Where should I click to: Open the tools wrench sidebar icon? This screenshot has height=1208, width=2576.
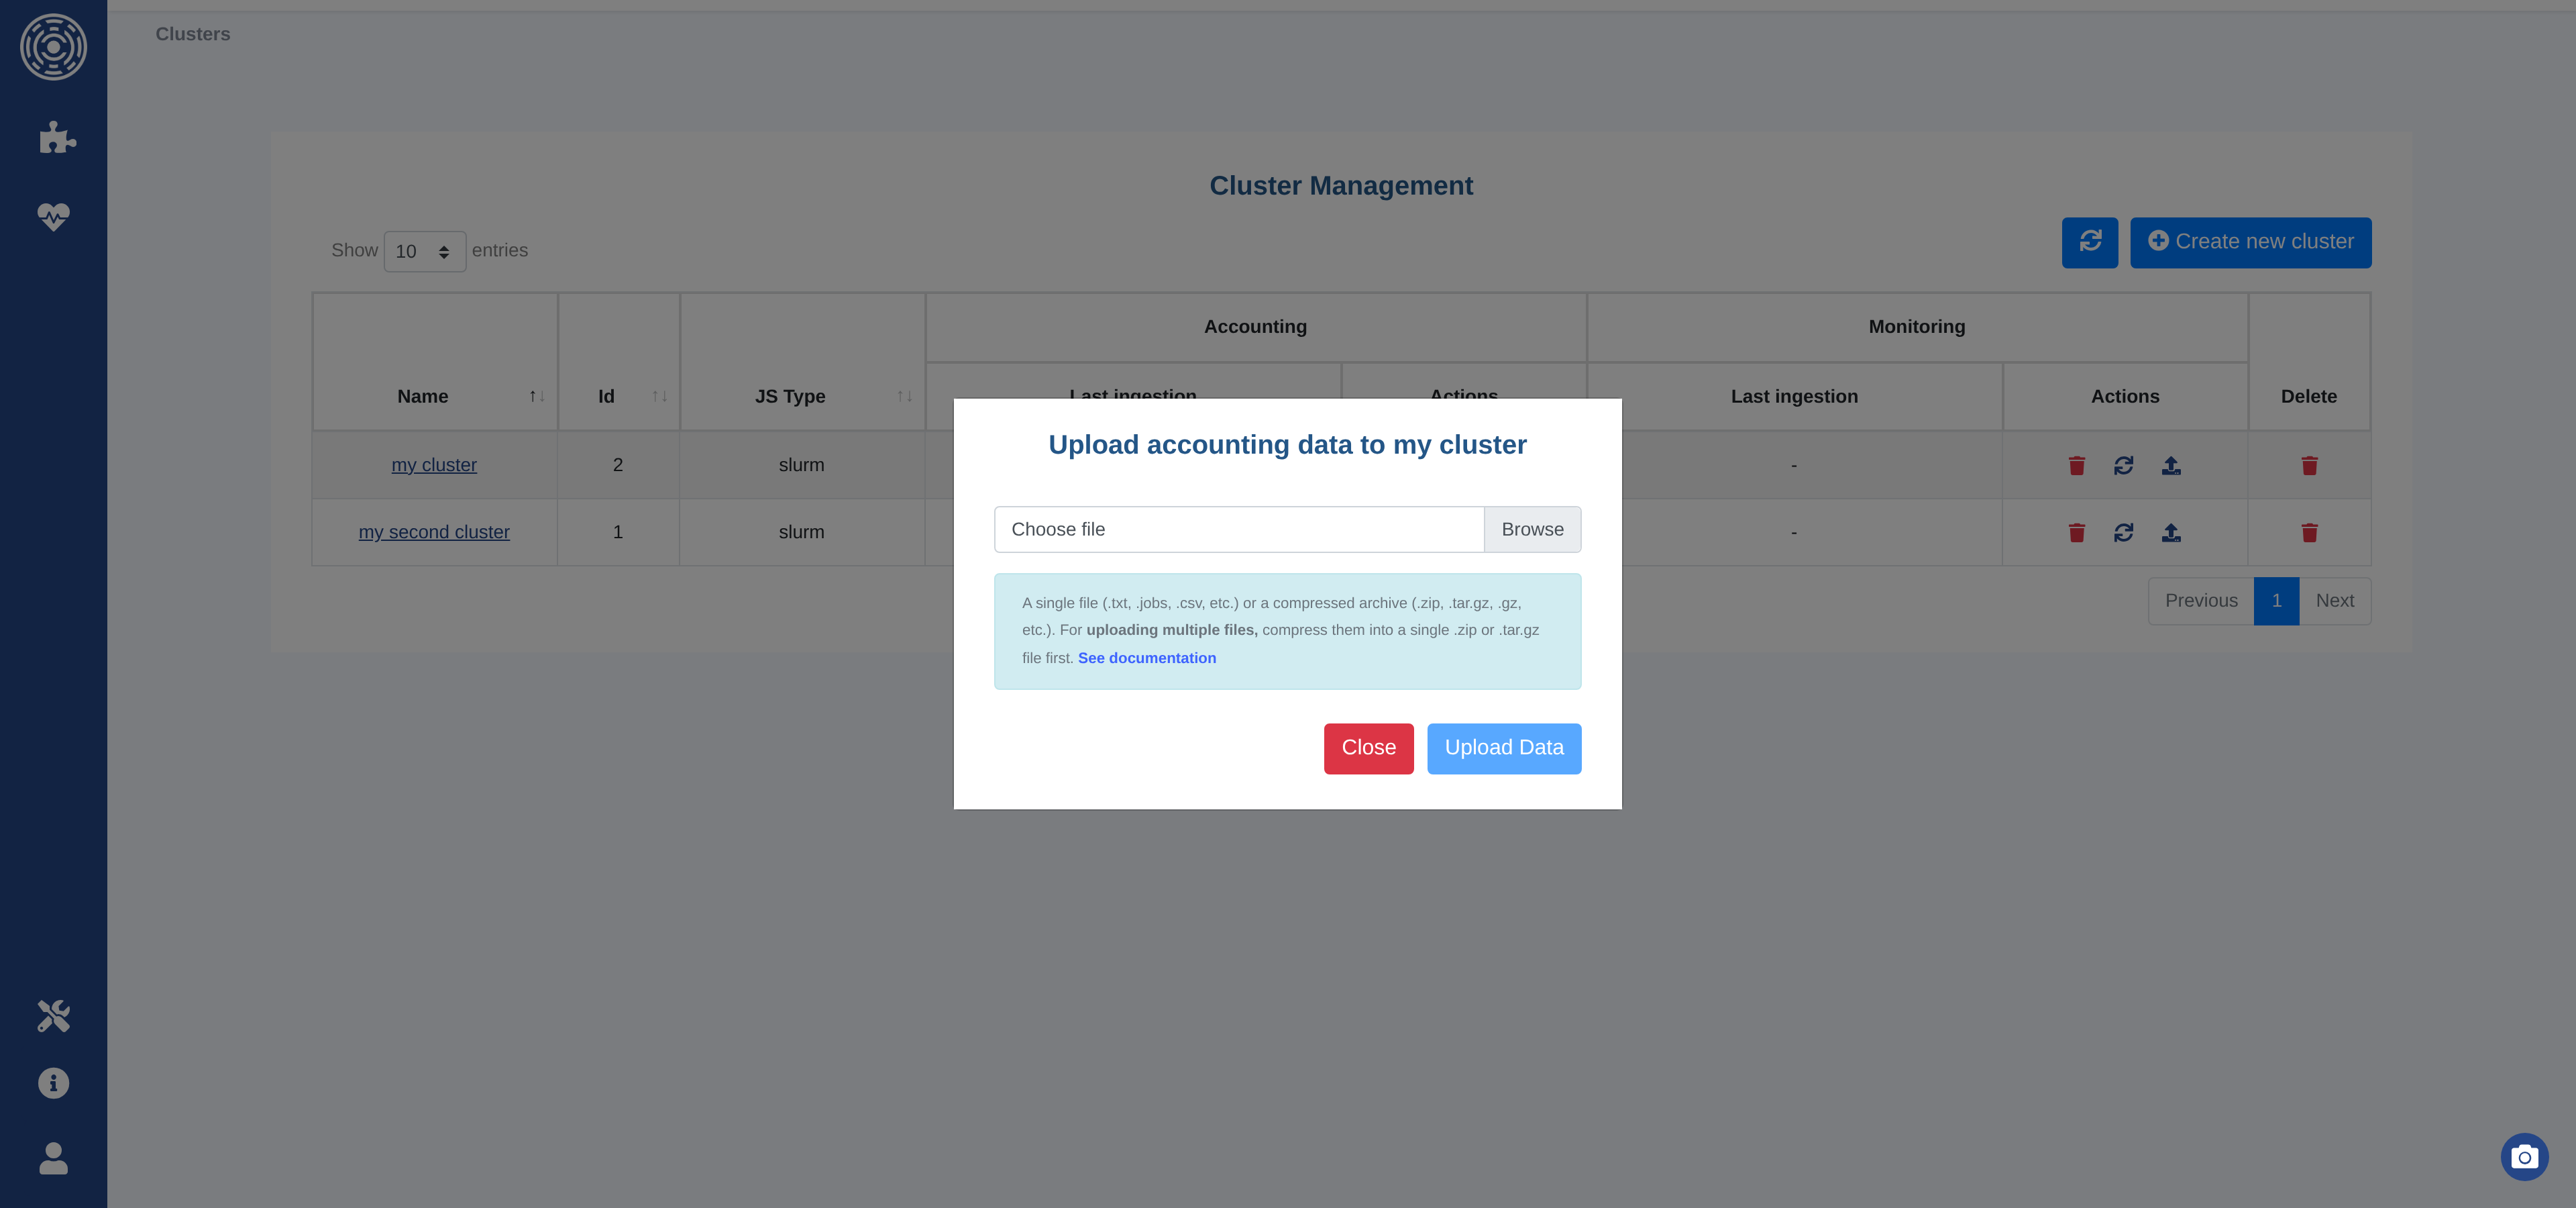(53, 1015)
